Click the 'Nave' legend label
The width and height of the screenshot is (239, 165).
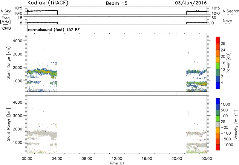pos(227,21)
